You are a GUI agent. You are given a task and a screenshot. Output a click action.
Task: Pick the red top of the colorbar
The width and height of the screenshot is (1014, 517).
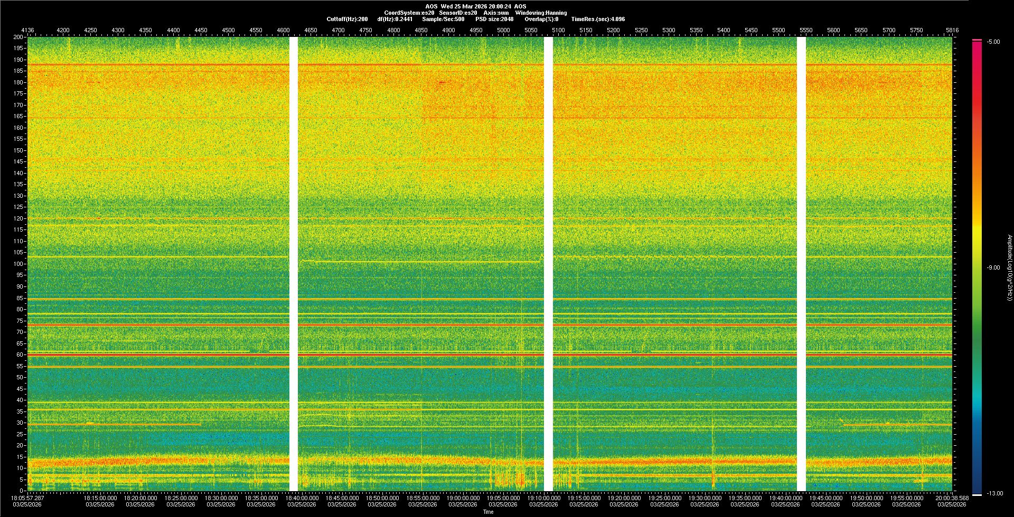(x=977, y=43)
